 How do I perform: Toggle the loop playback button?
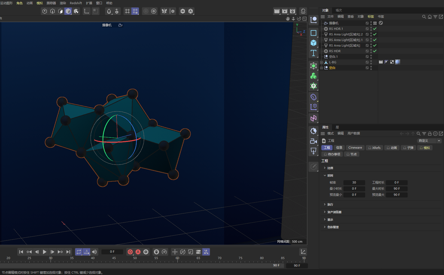tap(79, 252)
